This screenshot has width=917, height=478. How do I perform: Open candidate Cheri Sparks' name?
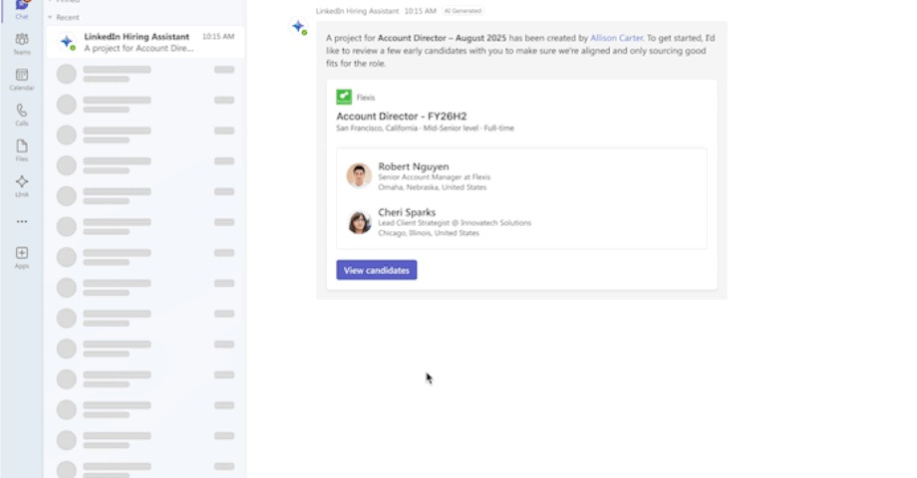point(407,212)
